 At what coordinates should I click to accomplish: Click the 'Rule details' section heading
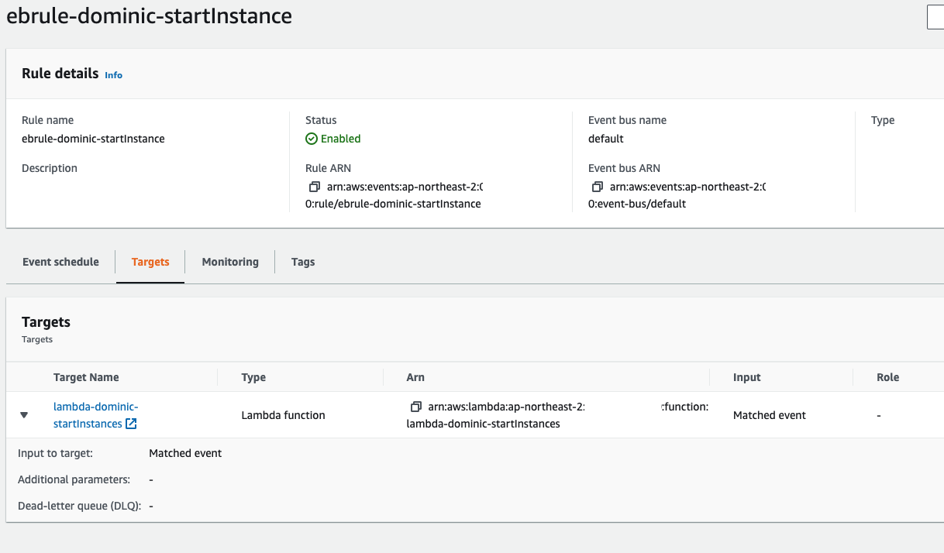(x=60, y=74)
